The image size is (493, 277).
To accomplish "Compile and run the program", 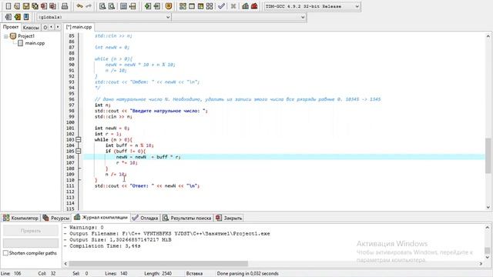I will click(x=200, y=6).
